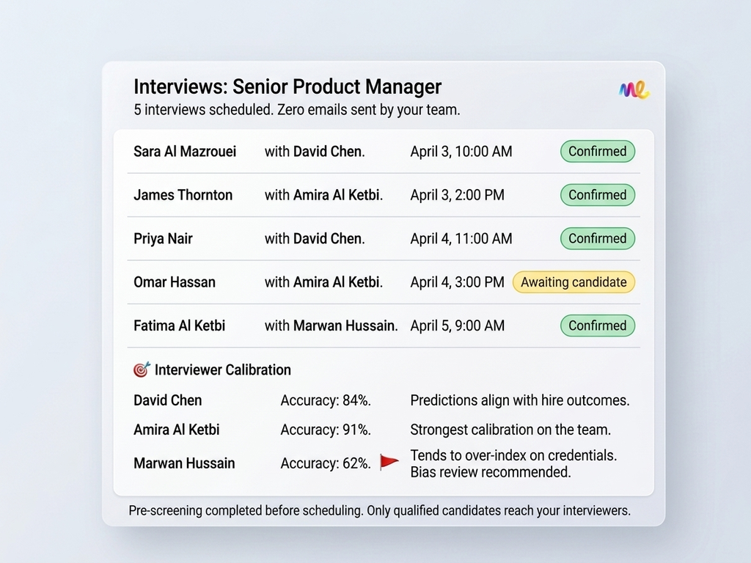Select candidate Priya Nair
Image resolution: width=751 pixels, height=563 pixels.
[163, 238]
